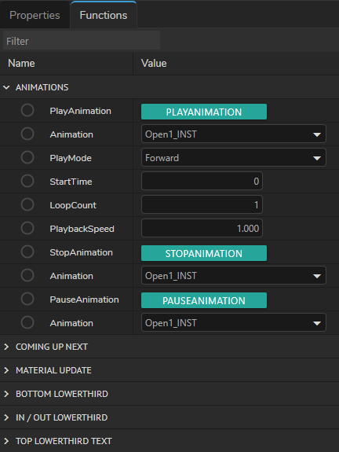This screenshot has width=339, height=452.
Task: Toggle the circle next to PauseAnimation
Action: tap(27, 299)
